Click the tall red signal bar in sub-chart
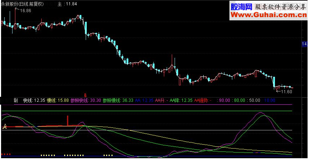Image resolution: width=309 pixels, height=160 pixels. pos(68,121)
